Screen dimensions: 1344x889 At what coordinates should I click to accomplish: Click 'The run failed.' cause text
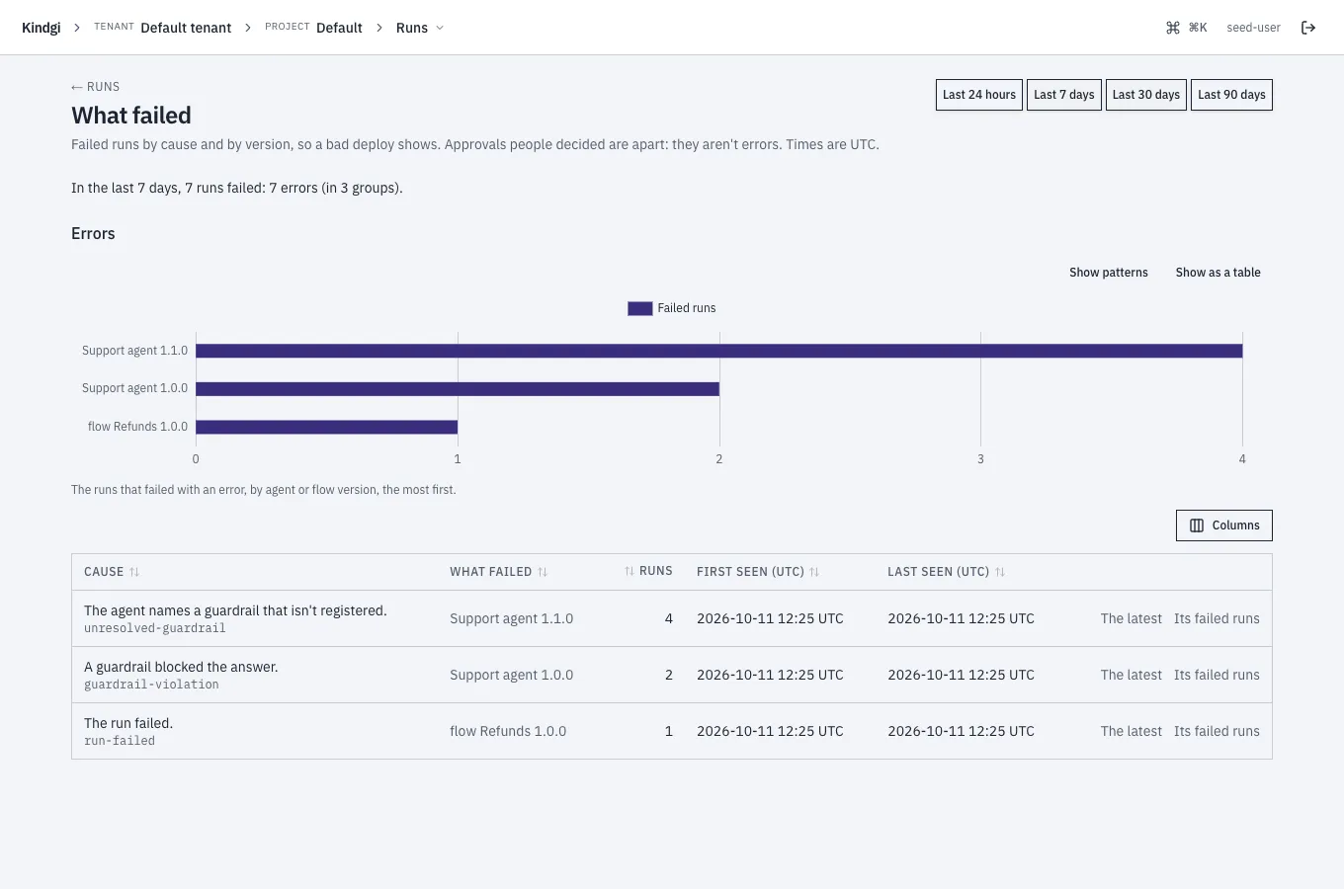(128, 723)
